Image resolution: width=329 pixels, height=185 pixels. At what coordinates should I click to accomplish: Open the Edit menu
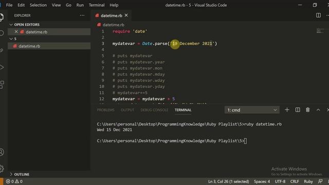pos(21,5)
